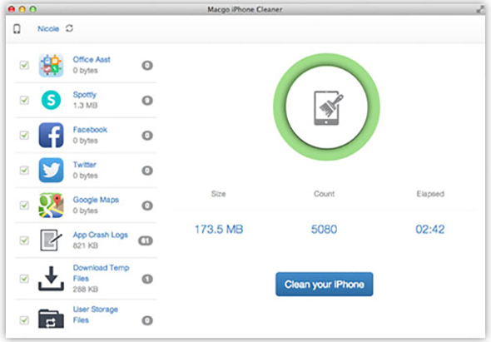This screenshot has height=342, width=491.
Task: Click the Google Maps count badge
Action: (147, 206)
